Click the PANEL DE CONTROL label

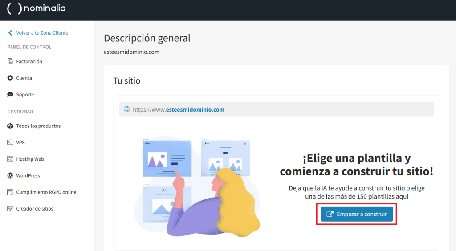tap(29, 47)
